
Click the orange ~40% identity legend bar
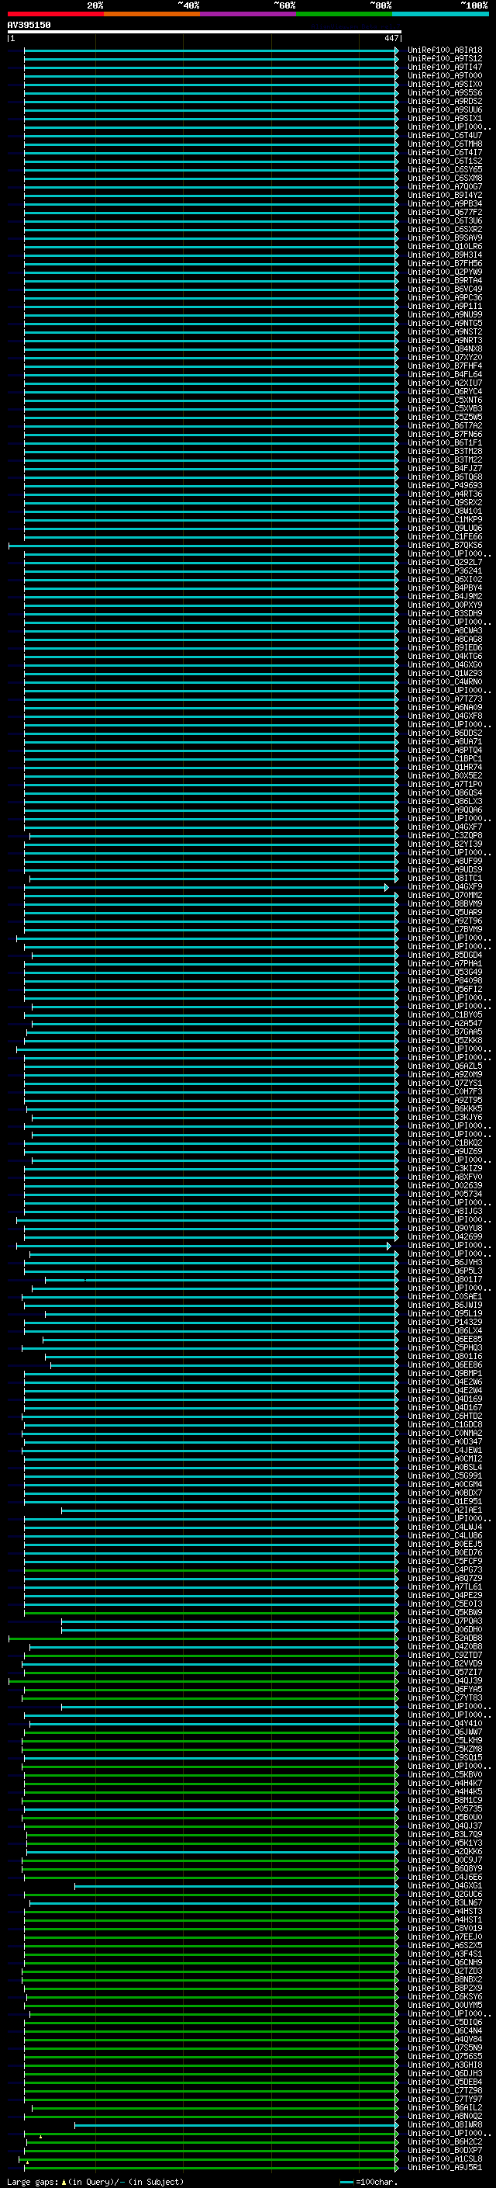(x=152, y=14)
